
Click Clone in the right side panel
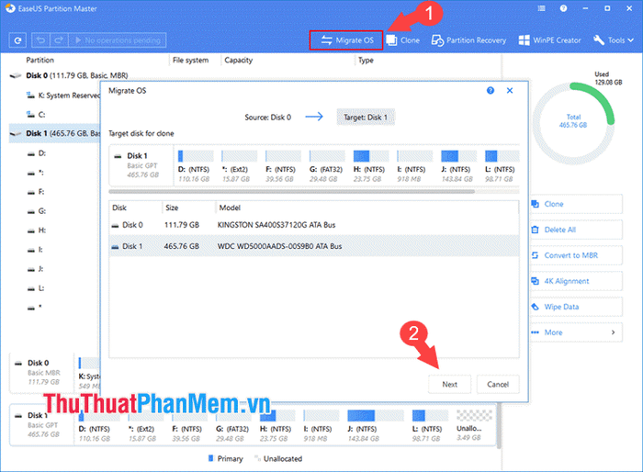(576, 204)
